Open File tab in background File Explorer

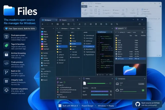point(84,6)
